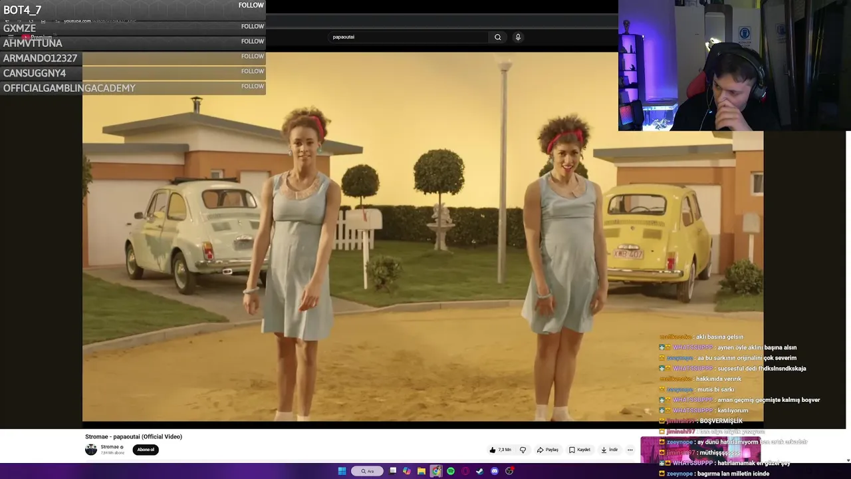Follow ARMANDO12327 in the overlay list
Image resolution: width=851 pixels, height=479 pixels.
tap(253, 57)
